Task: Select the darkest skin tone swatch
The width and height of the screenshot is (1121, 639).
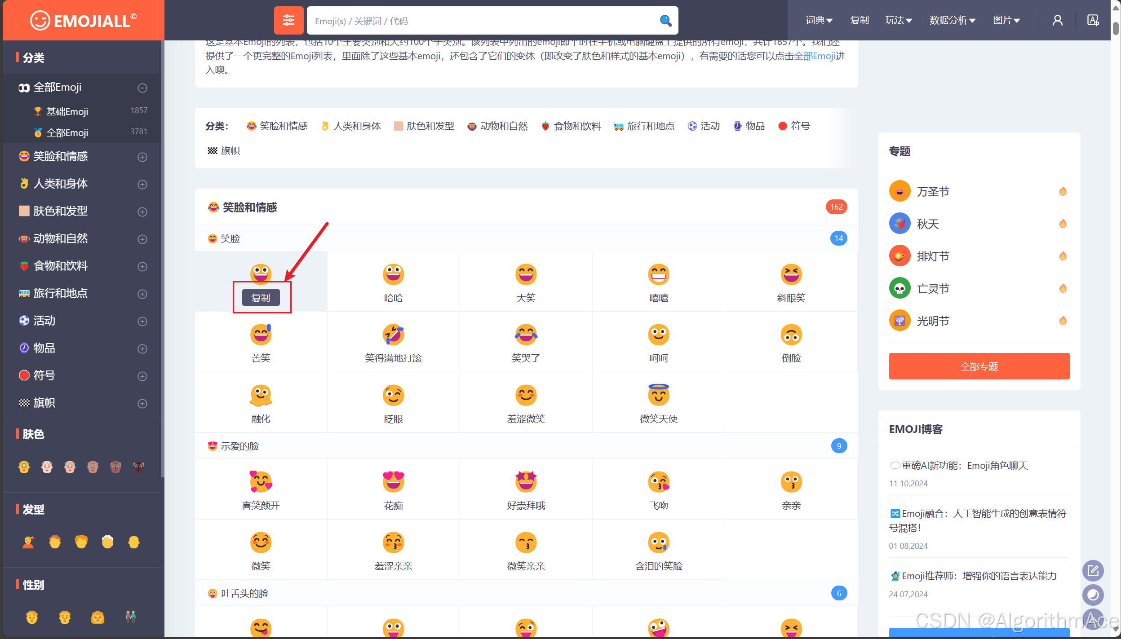Action: coord(138,467)
